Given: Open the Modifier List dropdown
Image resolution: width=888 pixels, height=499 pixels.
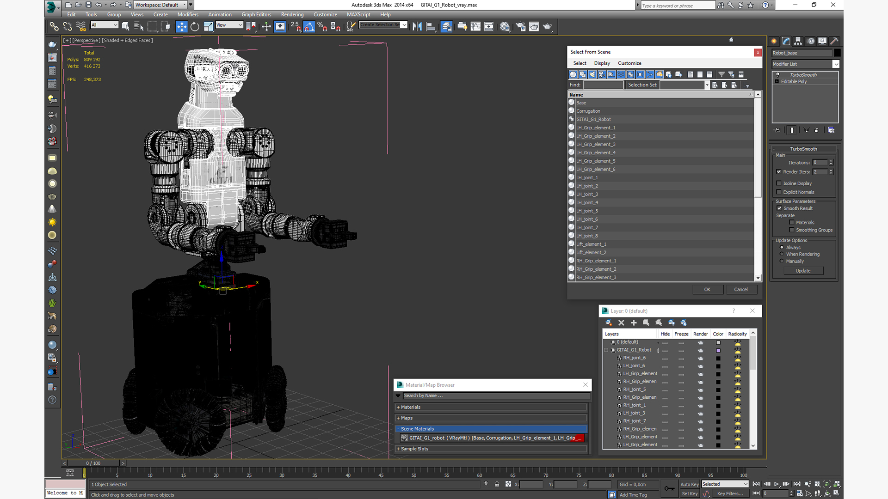Looking at the screenshot, I should pyautogui.click(x=836, y=64).
